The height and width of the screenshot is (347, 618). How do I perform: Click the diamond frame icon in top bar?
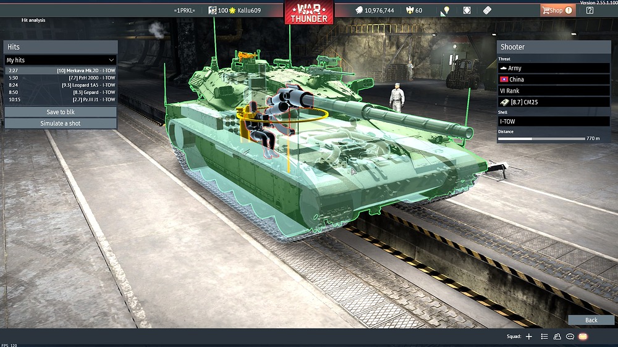tap(467, 10)
